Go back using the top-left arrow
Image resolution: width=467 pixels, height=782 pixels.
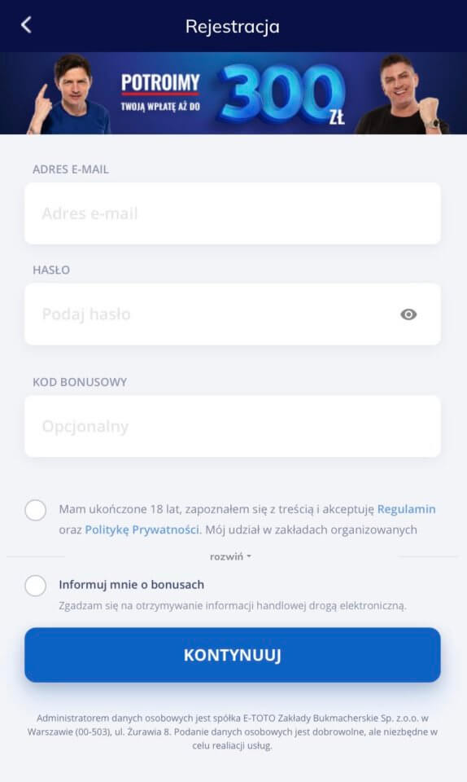coord(26,25)
